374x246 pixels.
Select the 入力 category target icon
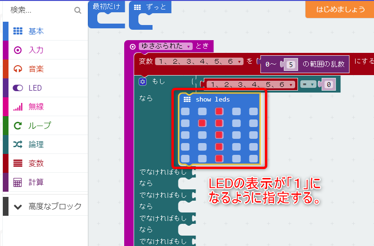[18, 50]
